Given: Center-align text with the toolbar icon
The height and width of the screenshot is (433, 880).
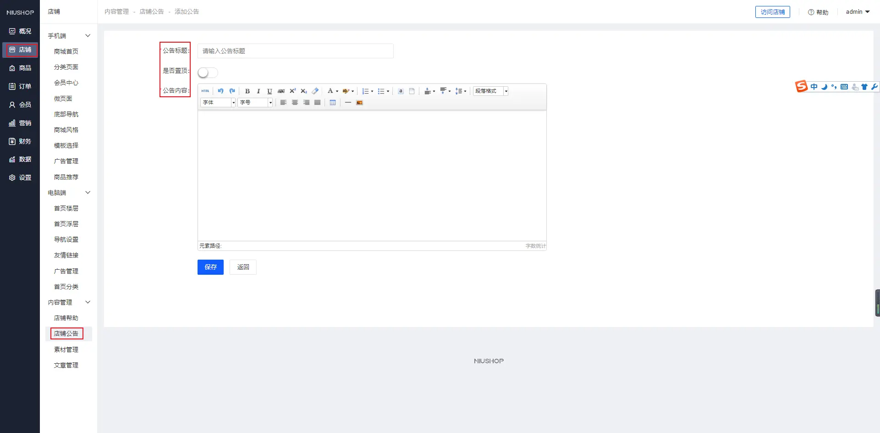Looking at the screenshot, I should click(x=295, y=103).
